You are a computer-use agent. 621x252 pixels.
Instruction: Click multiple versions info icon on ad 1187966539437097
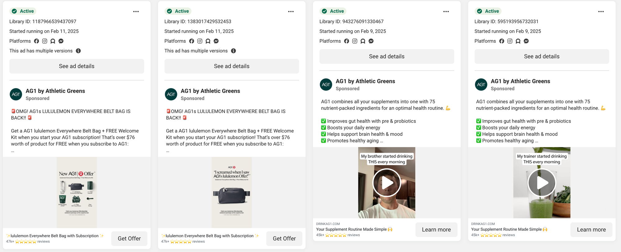click(78, 51)
